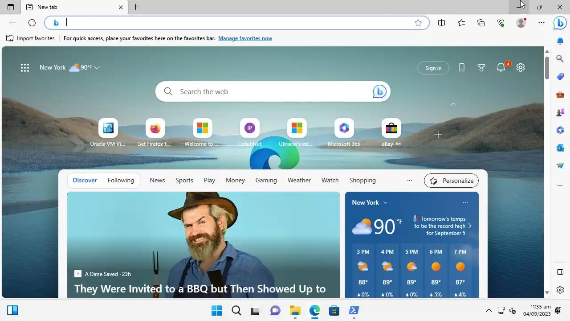Click the browser address bar field
The width and height of the screenshot is (570, 321).
pyautogui.click(x=236, y=23)
